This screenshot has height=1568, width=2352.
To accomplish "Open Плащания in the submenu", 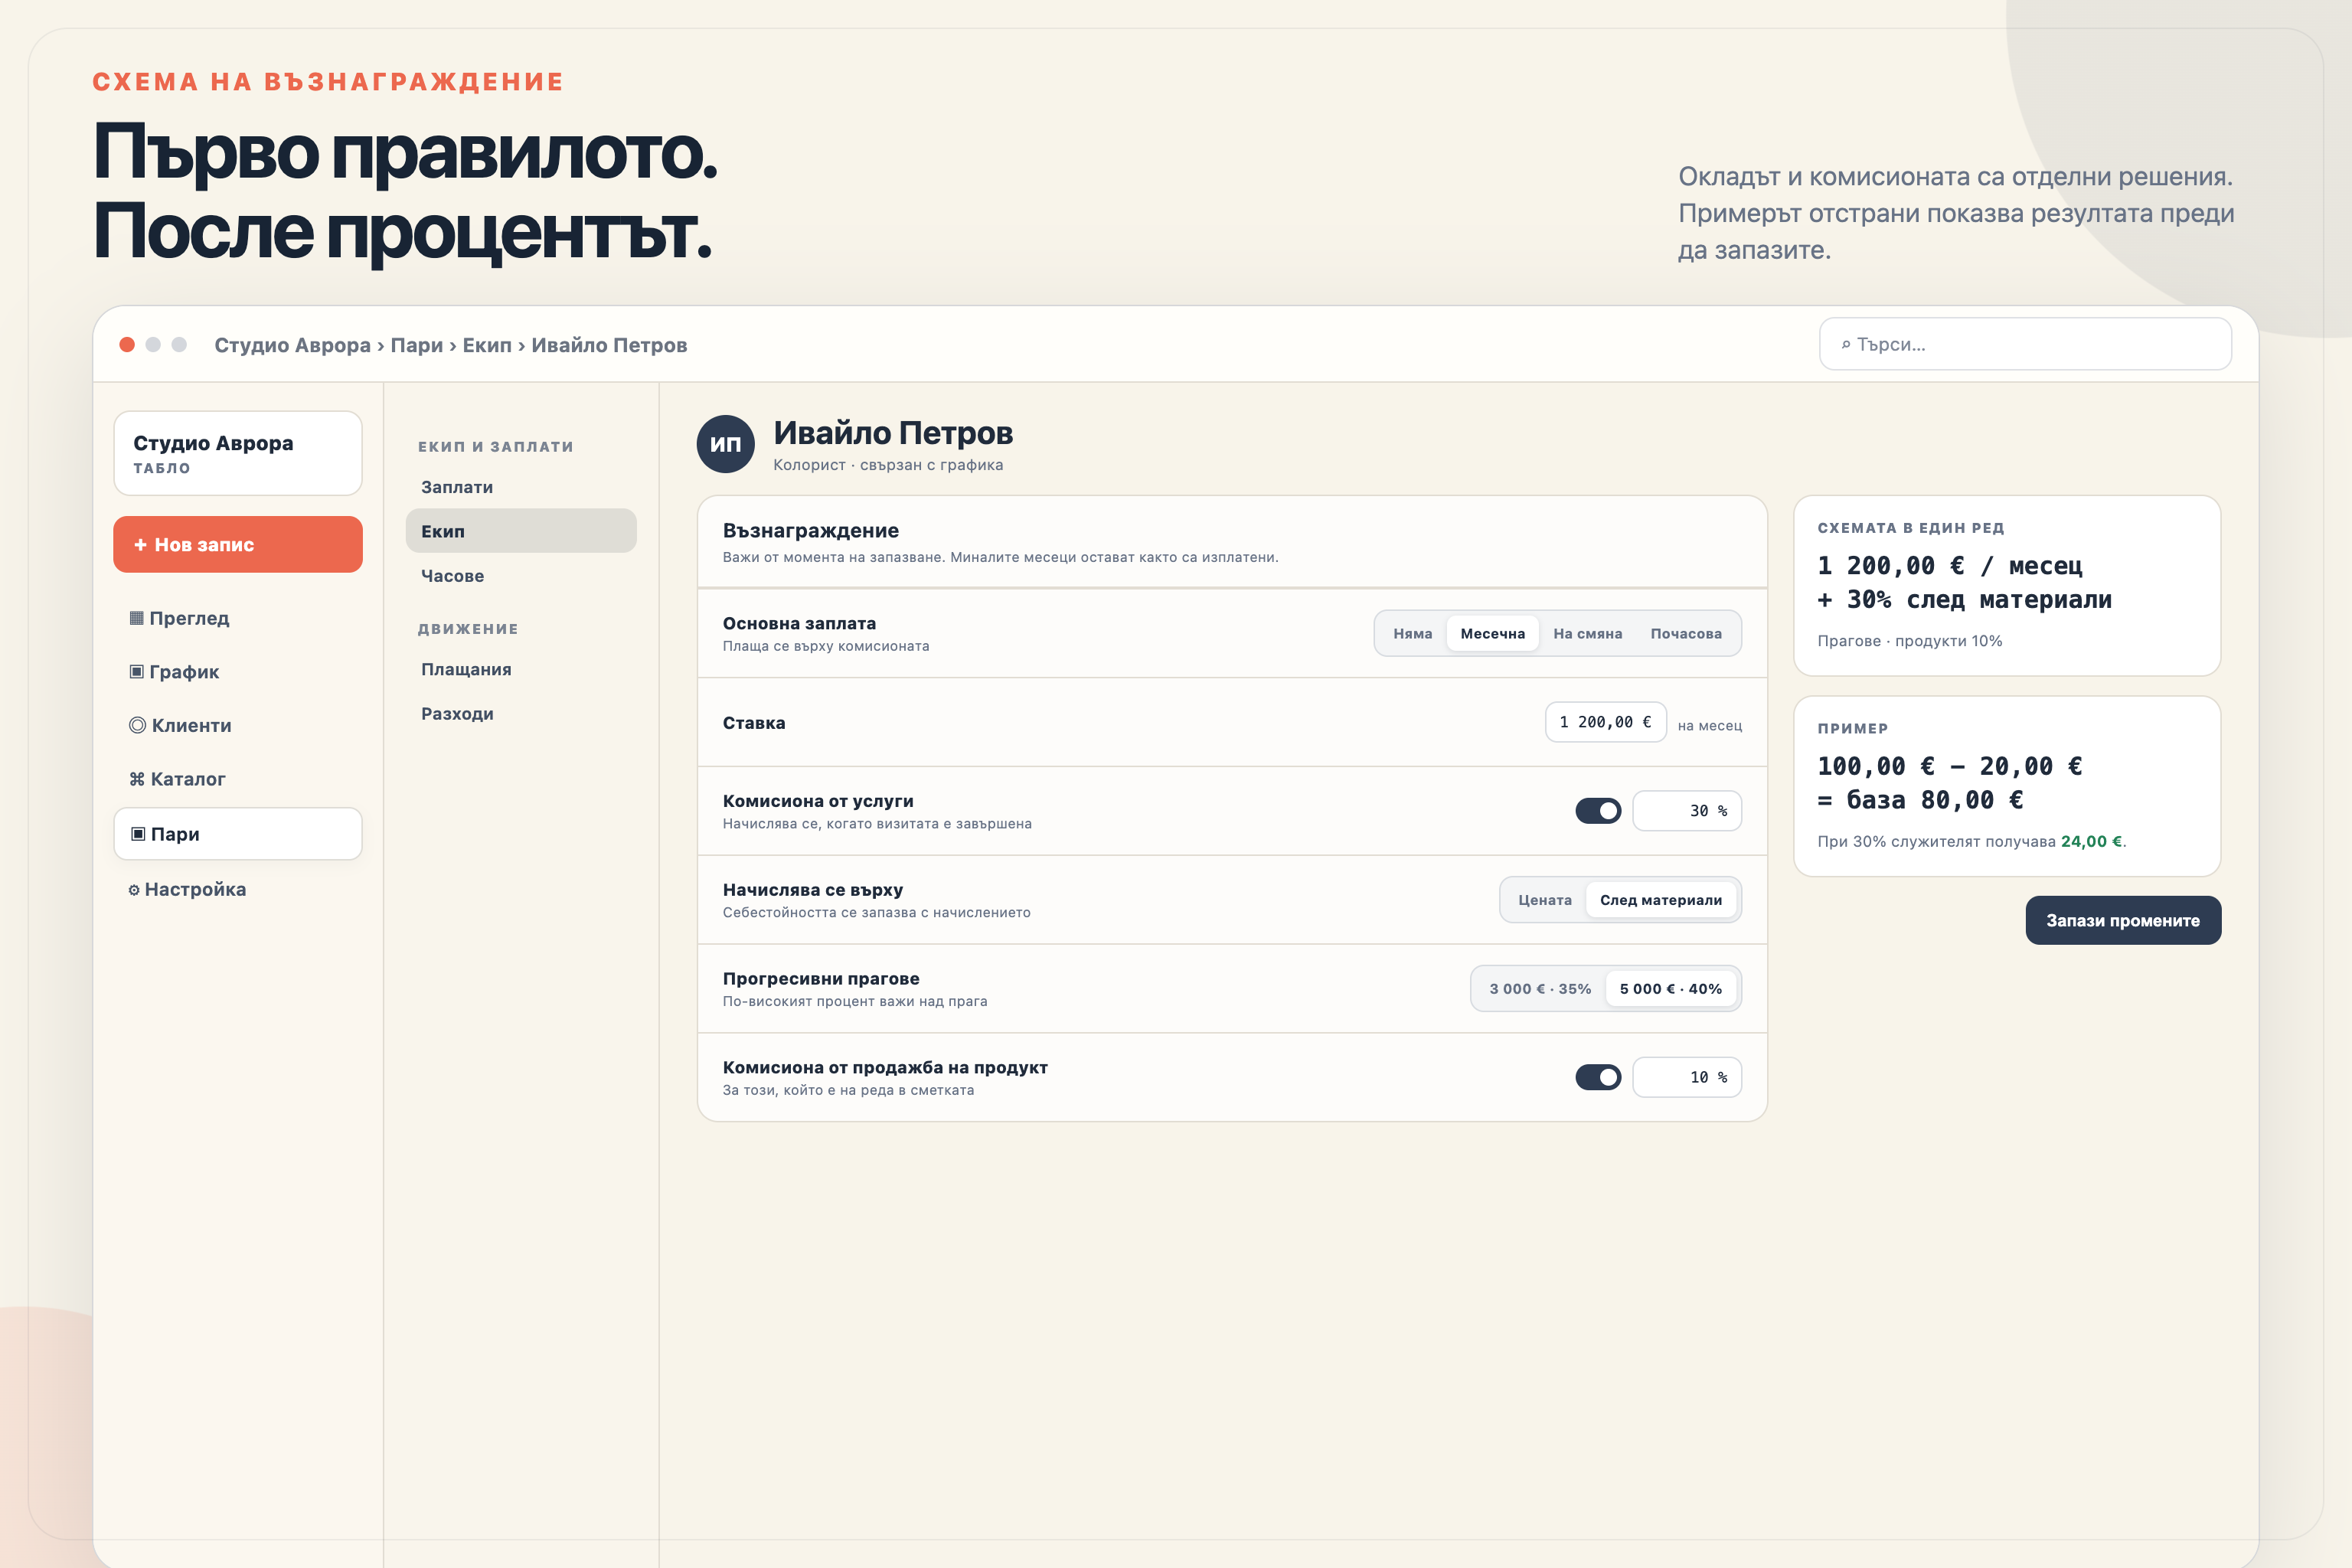I will pos(521,669).
